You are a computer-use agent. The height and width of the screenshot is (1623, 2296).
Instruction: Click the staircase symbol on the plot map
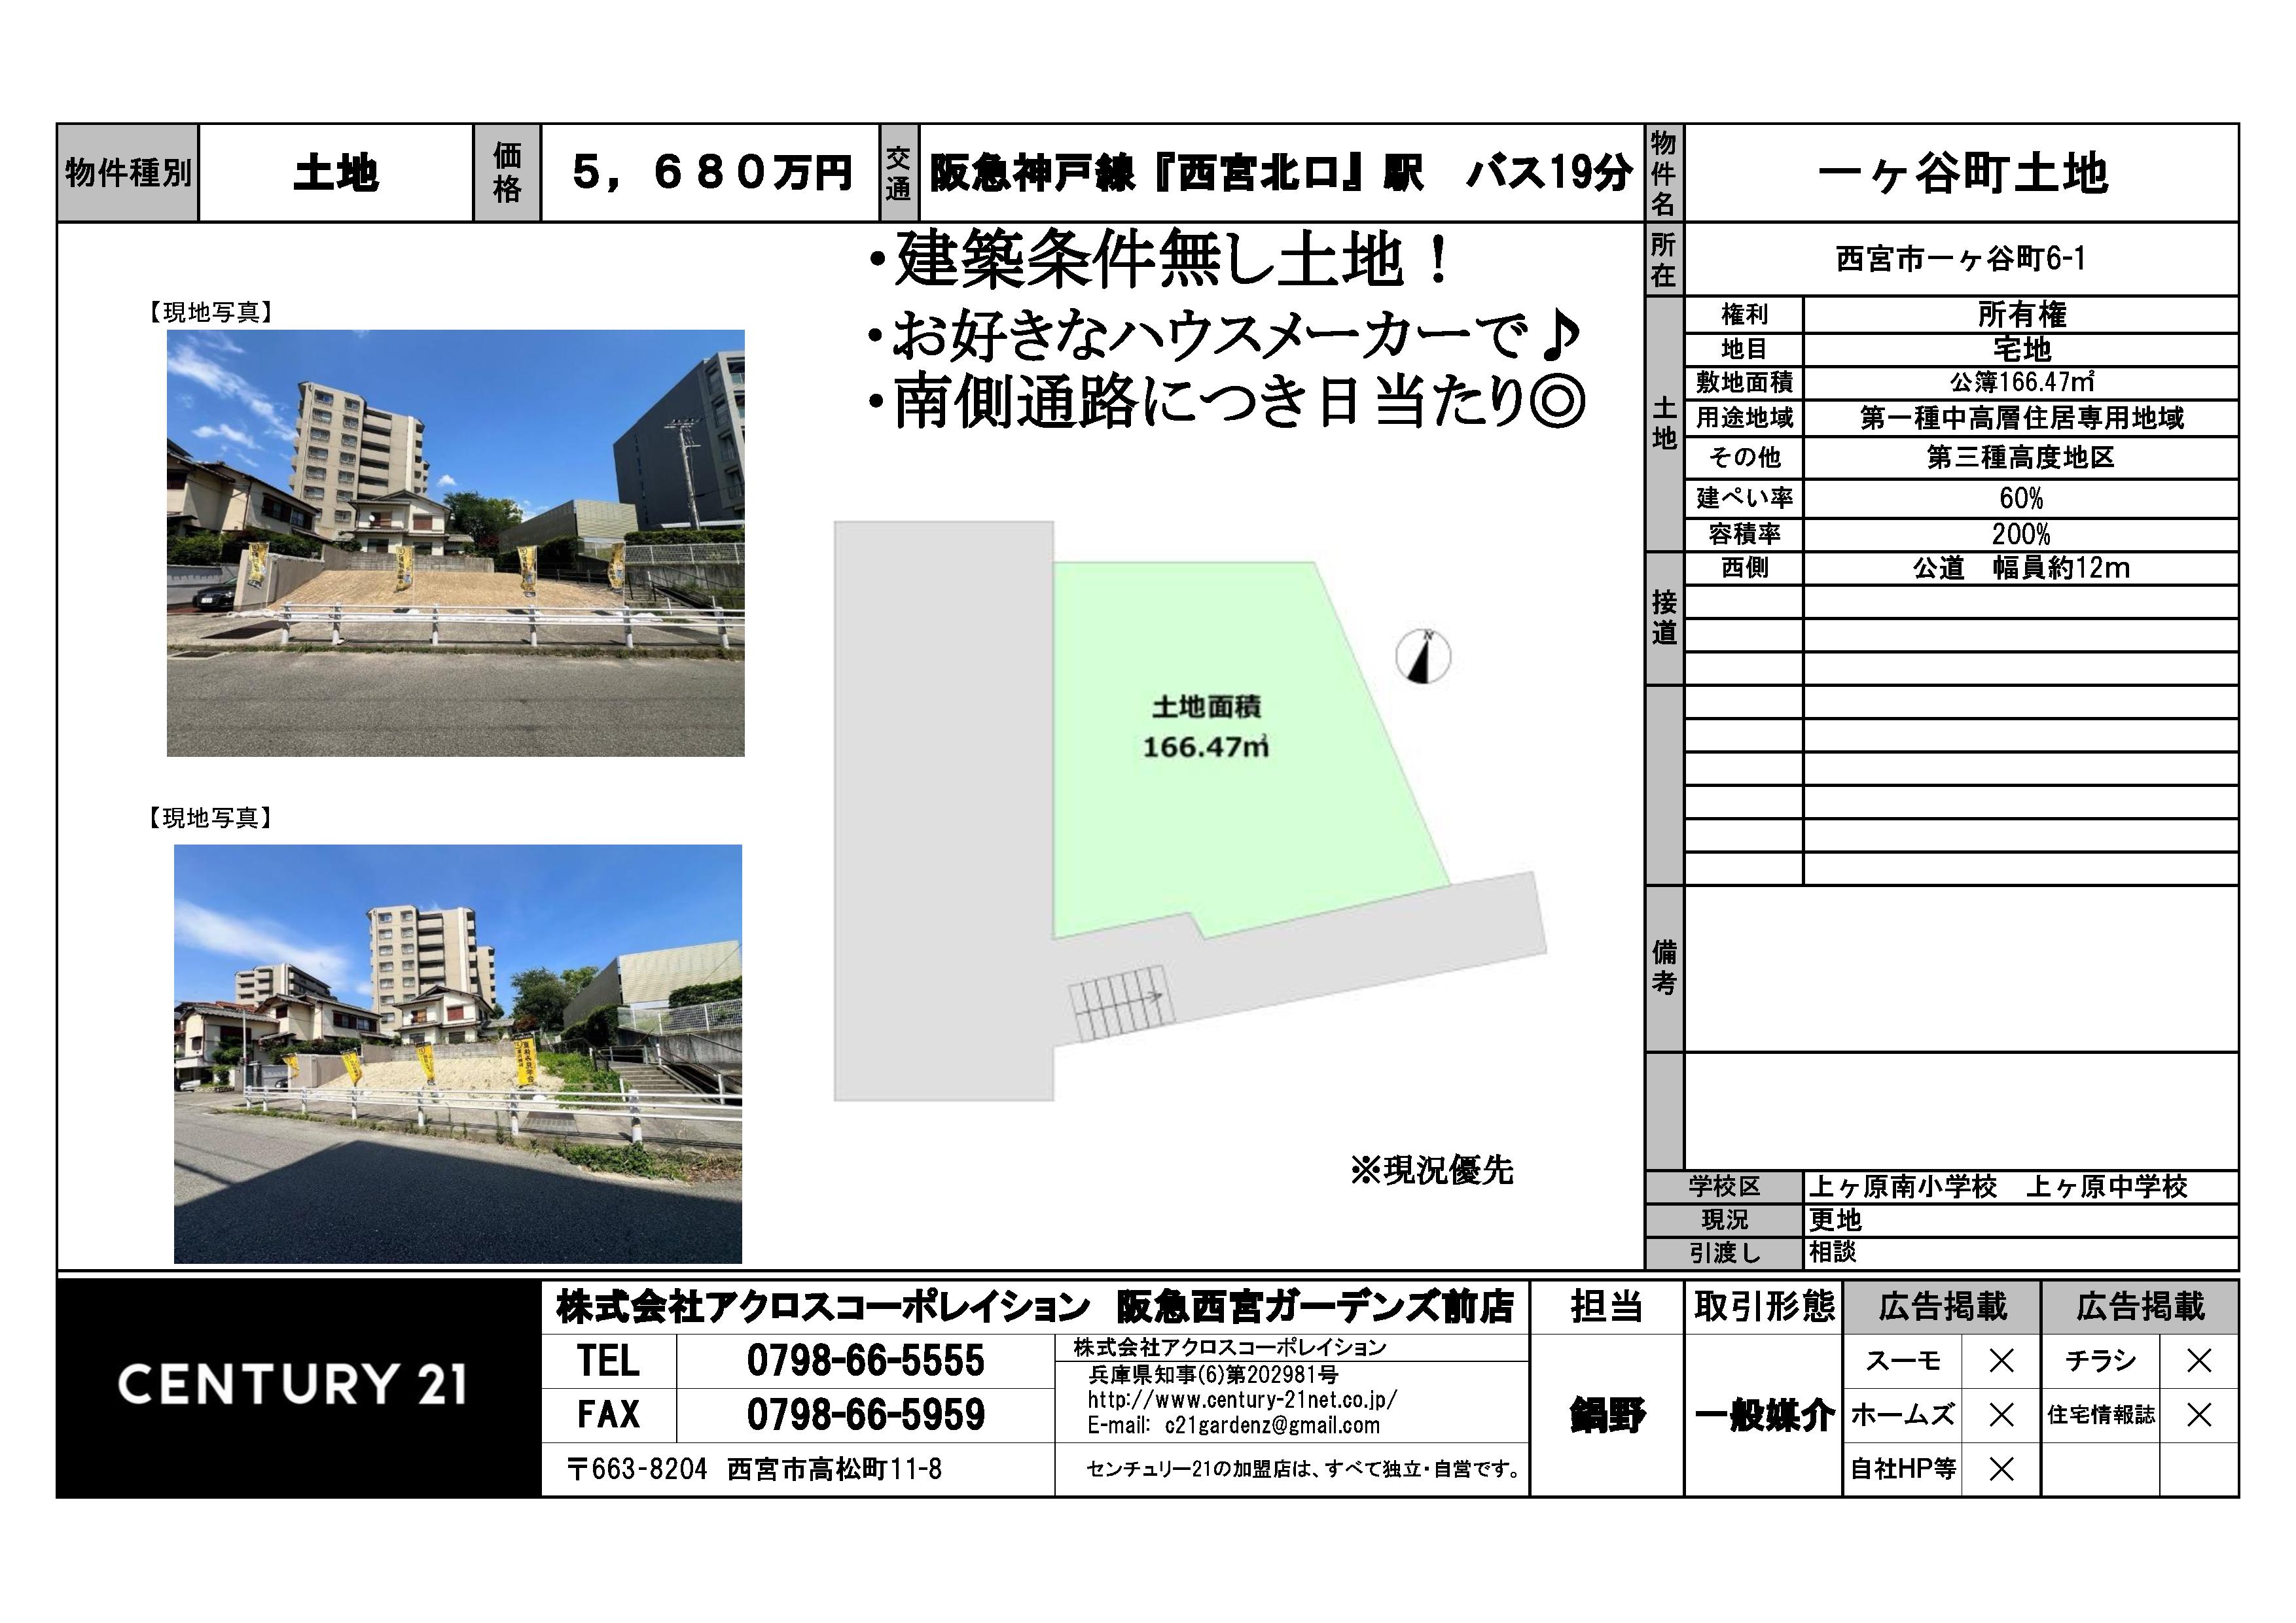(x=1121, y=1002)
